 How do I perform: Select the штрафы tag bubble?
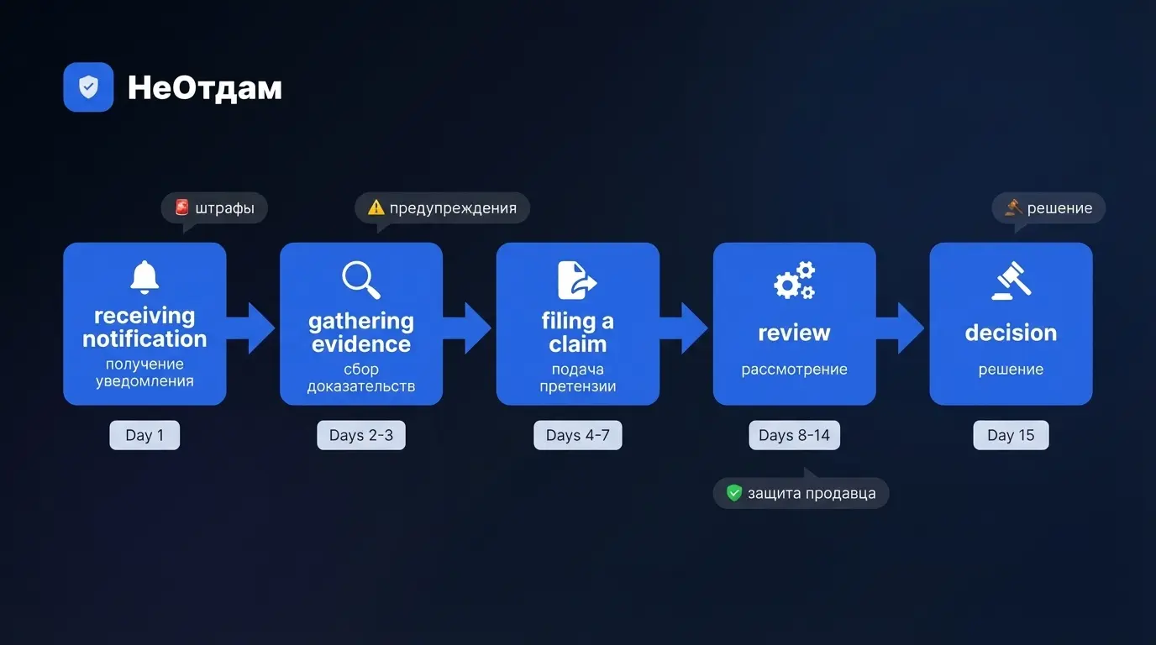point(214,208)
